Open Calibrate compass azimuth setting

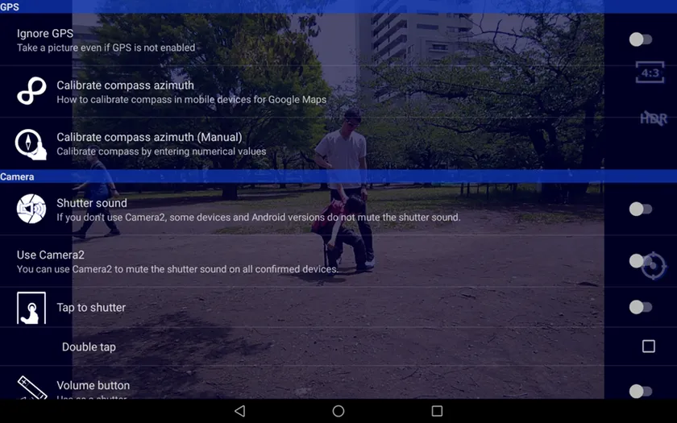pos(338,92)
